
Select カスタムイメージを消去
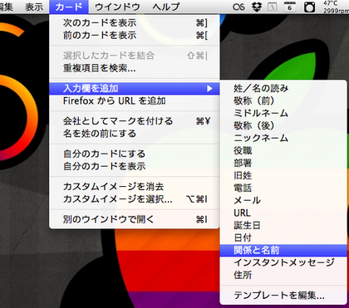tap(135, 187)
